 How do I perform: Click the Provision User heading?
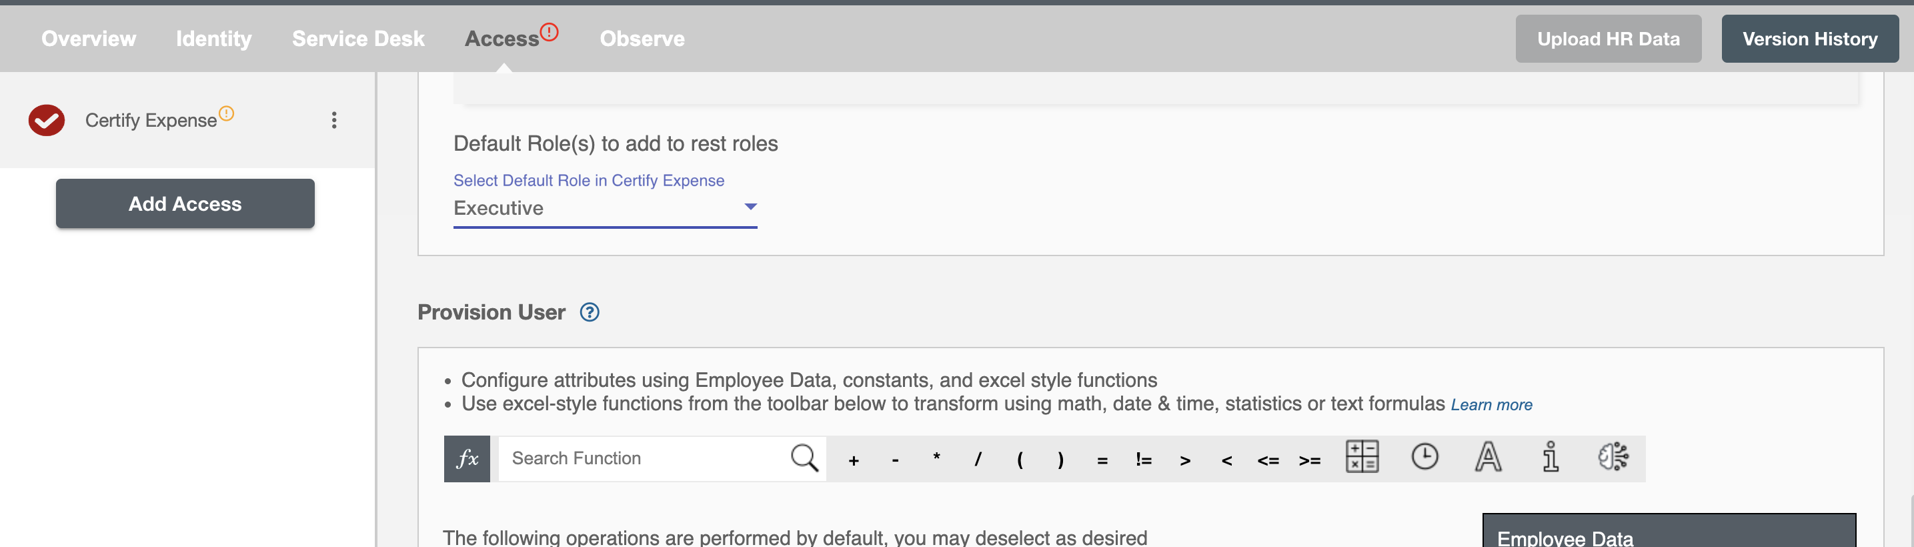click(x=491, y=312)
